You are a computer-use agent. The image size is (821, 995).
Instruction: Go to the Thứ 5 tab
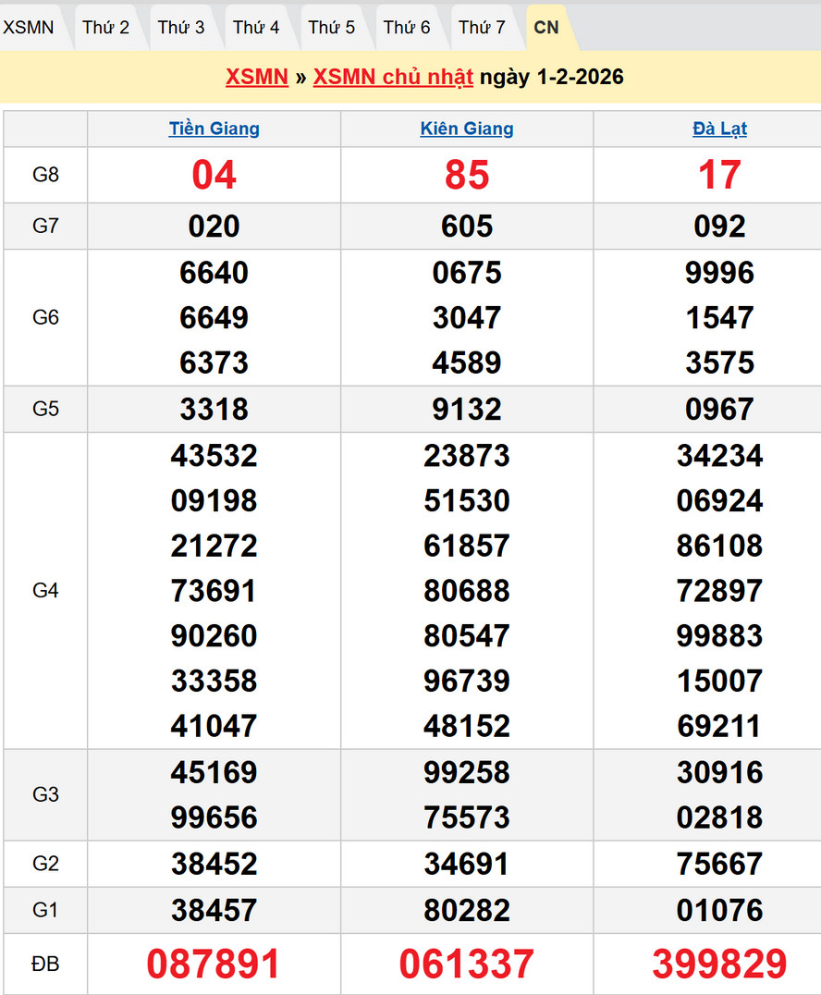click(332, 28)
